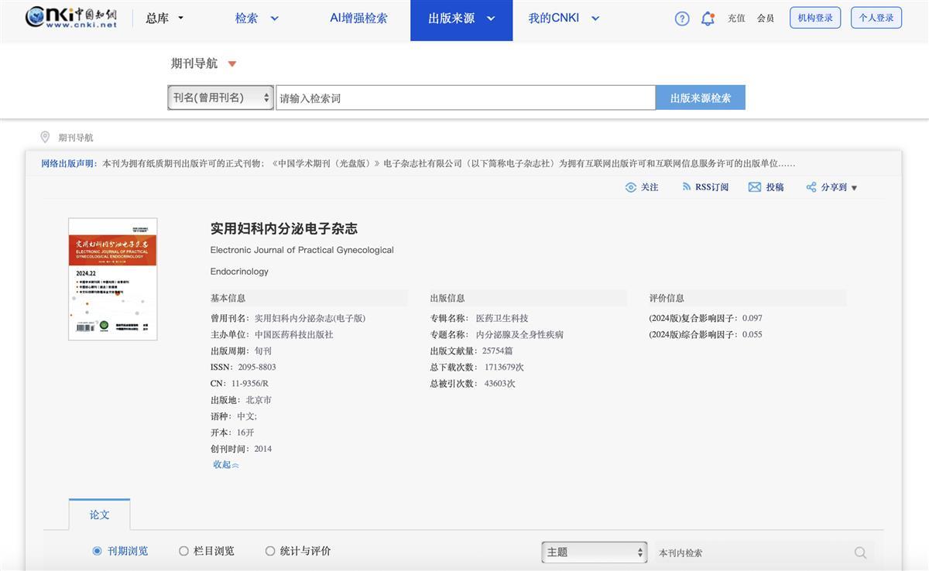Image resolution: width=929 pixels, height=571 pixels.
Task: Click the 投稿 envelope icon
Action: (x=755, y=187)
